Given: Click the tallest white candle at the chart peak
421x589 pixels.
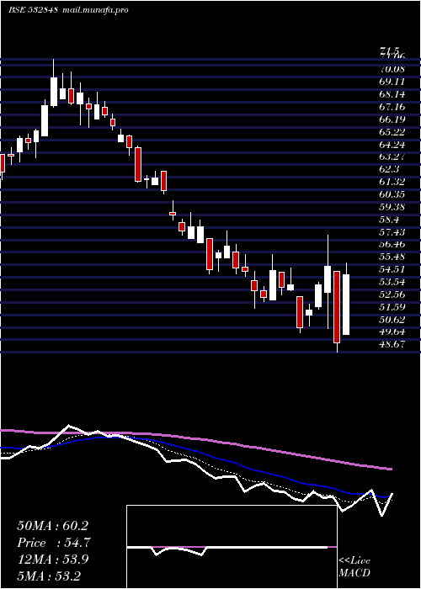Looking at the screenshot, I should (54, 92).
